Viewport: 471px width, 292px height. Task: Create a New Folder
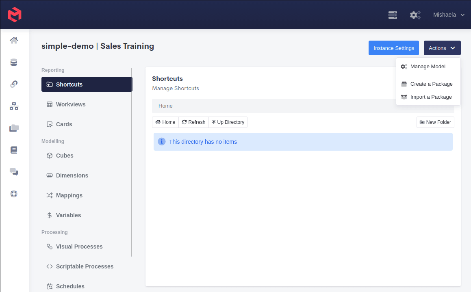point(435,122)
